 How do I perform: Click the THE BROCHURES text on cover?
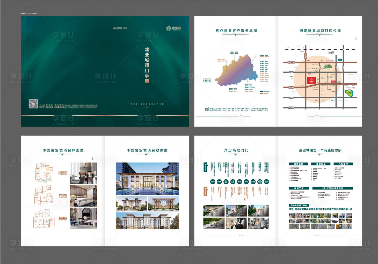point(147,104)
